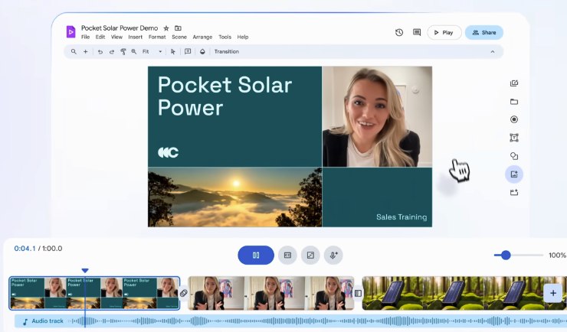Add a new scene with plus button

coord(553,293)
